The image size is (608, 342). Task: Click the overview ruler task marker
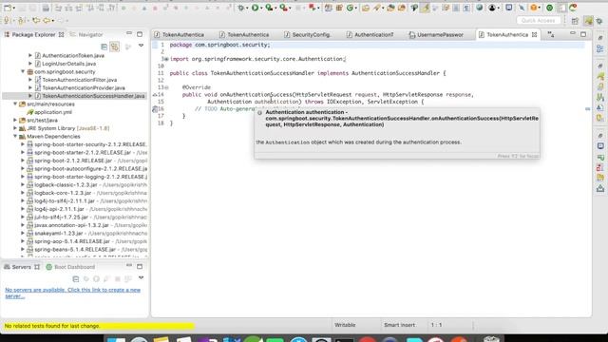point(587,109)
